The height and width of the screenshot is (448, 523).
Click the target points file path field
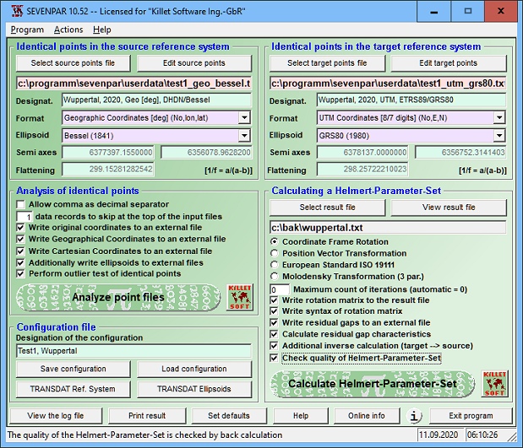click(x=388, y=84)
